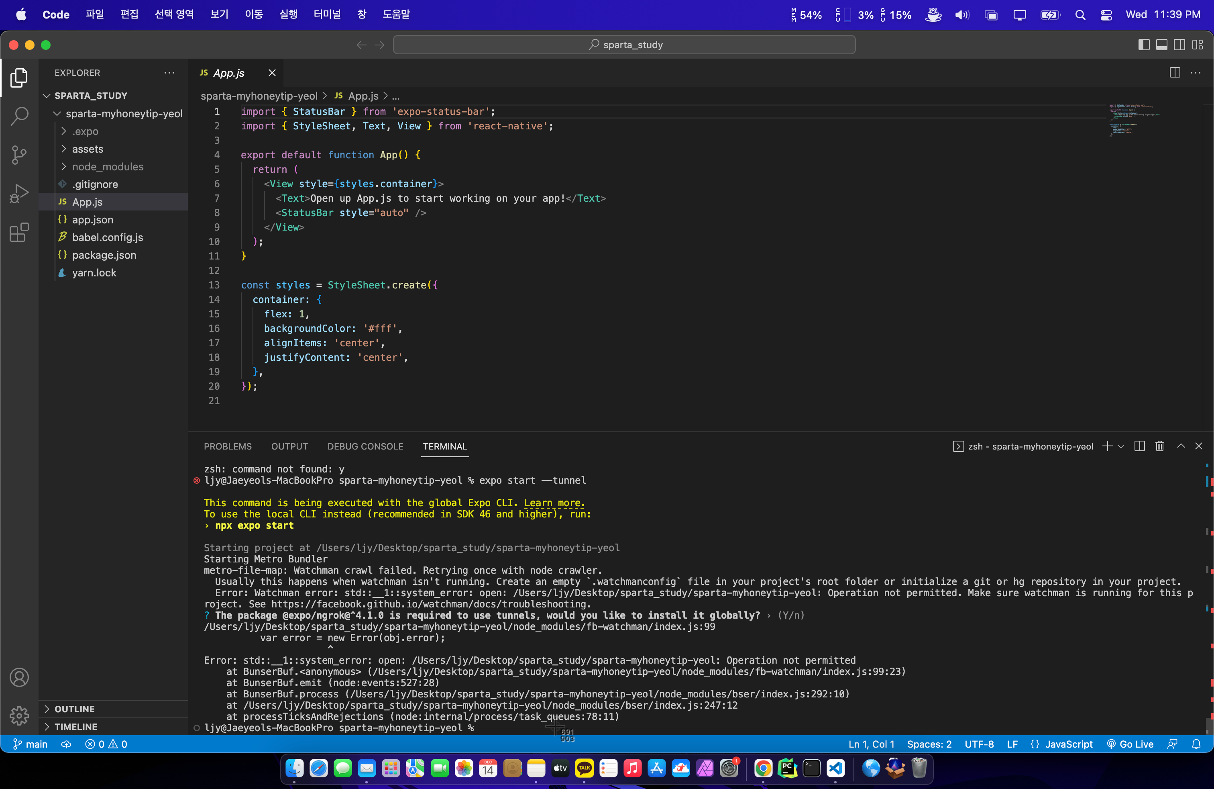
Task: Open Source Control view
Action: pos(19,155)
